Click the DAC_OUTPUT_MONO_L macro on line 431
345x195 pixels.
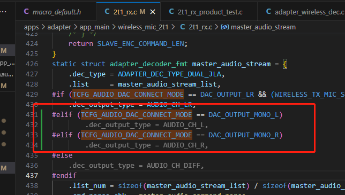(x=243, y=115)
